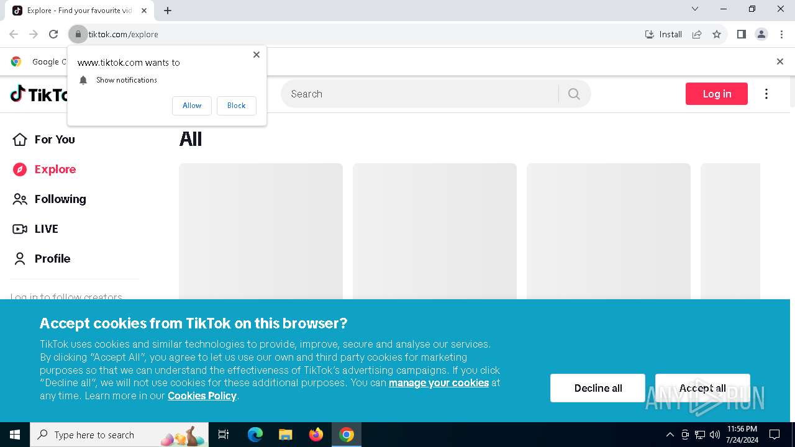Open the three-dot more options menu beside Log in
This screenshot has height=447, width=795.
[x=766, y=94]
